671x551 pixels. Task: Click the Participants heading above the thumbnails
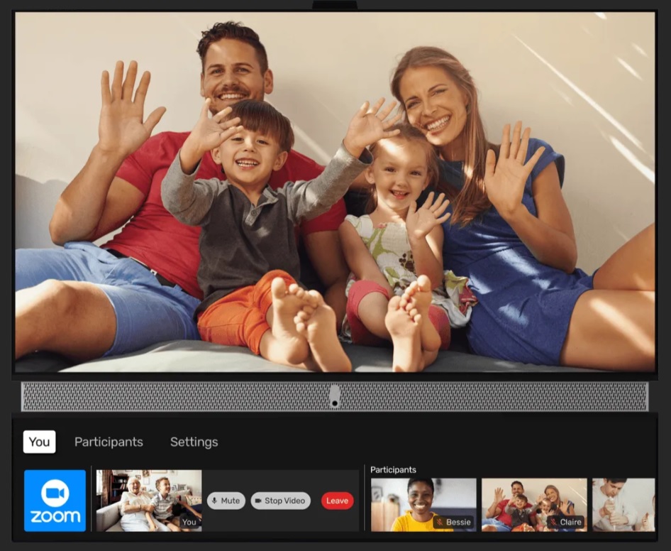pos(393,470)
